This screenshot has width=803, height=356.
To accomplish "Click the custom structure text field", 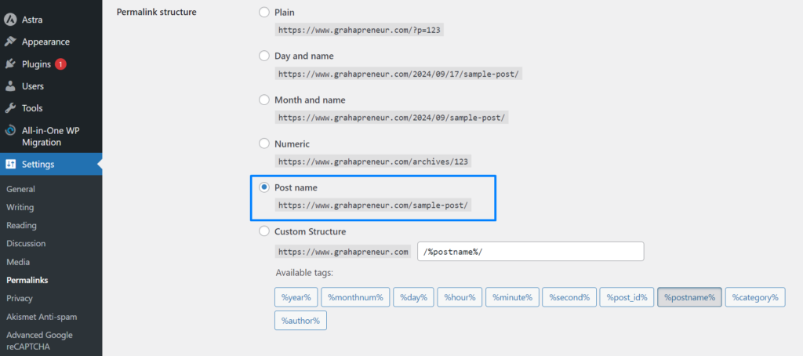I will tap(531, 252).
